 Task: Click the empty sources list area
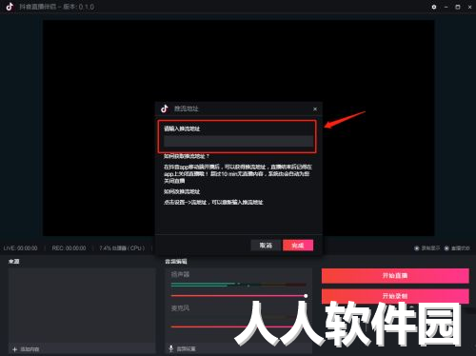(82, 306)
